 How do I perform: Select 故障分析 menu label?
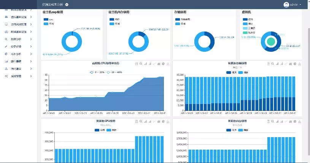pyautogui.click(x=16, y=39)
